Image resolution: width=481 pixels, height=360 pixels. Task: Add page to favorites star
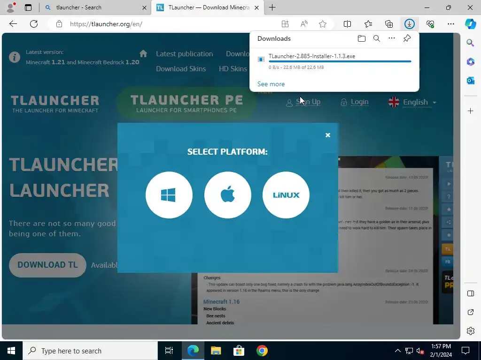point(322,24)
